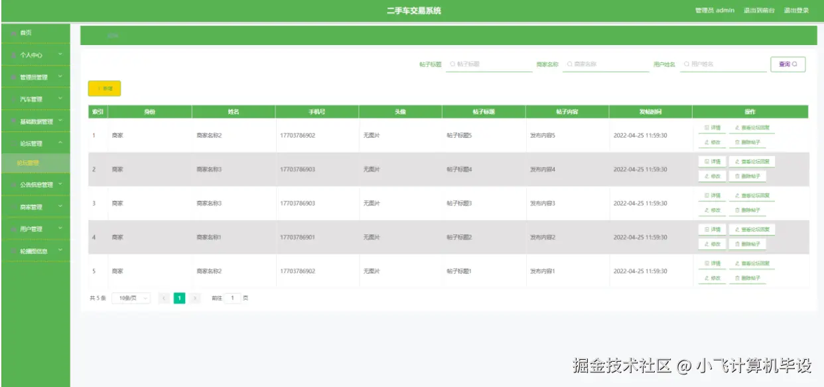The height and width of the screenshot is (387, 824).
Task: Click 修改 in the 帖子标题3 row
Action: tap(712, 210)
